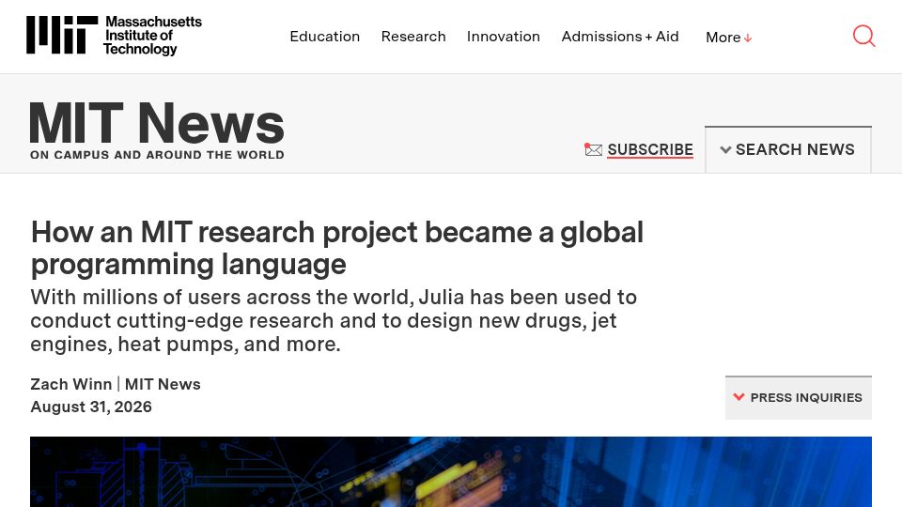The image size is (902, 507).
Task: Click the SUBSCRIBE link
Action: coord(650,149)
